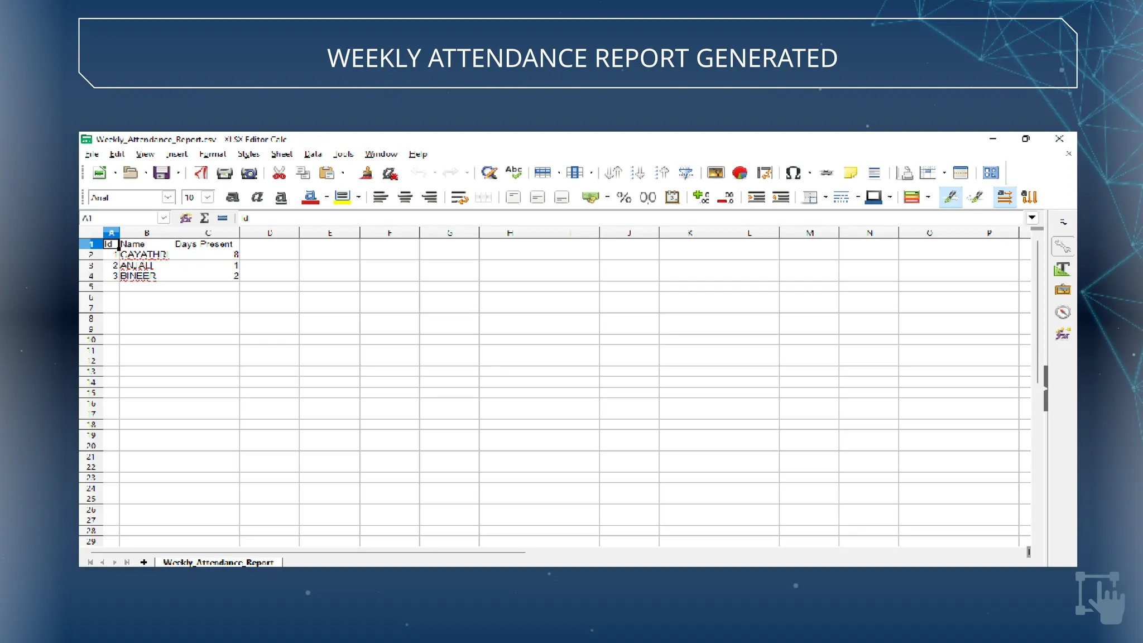Click the Delete Decimal Place icon
This screenshot has width=1143, height=643.
pos(726,198)
